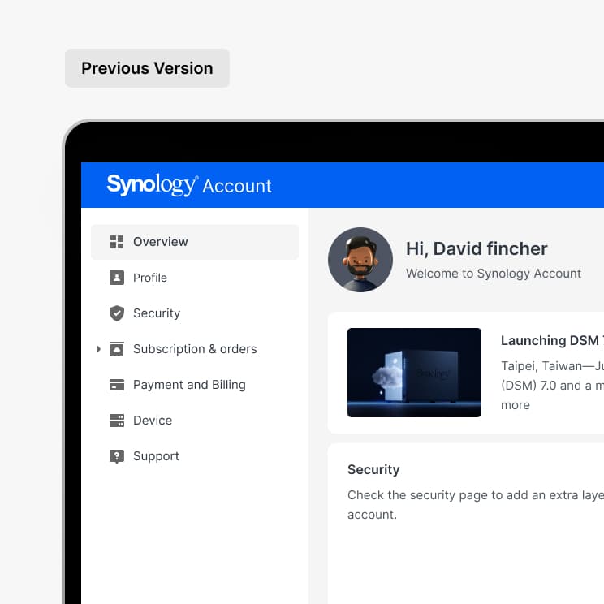The width and height of the screenshot is (604, 604).
Task: Click the Launching DSM news headline
Action: pyautogui.click(x=552, y=340)
